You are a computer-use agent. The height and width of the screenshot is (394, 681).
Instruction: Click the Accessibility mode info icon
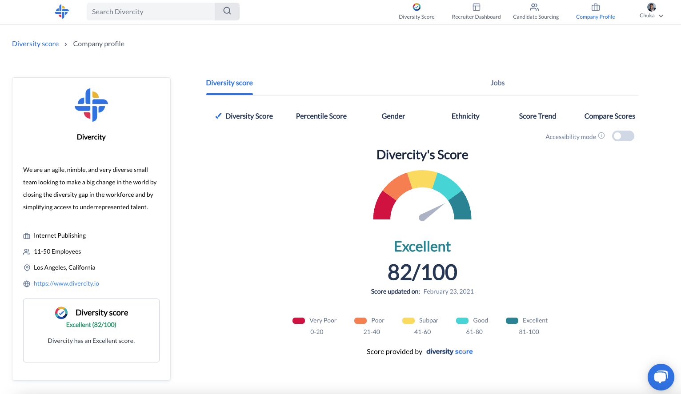601,135
